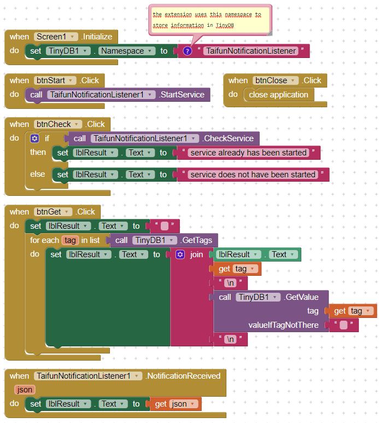
Task: Expand the btnClose component dropdown
Action: coord(293,80)
